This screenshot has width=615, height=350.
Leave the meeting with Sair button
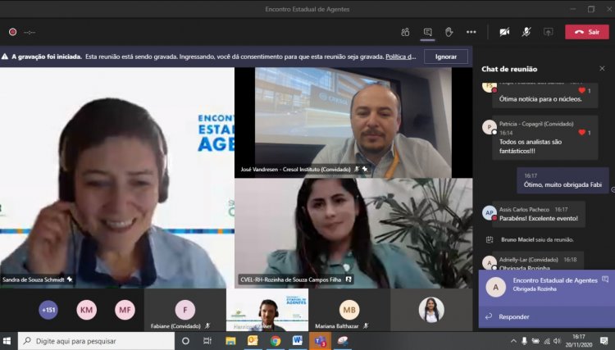pyautogui.click(x=587, y=32)
